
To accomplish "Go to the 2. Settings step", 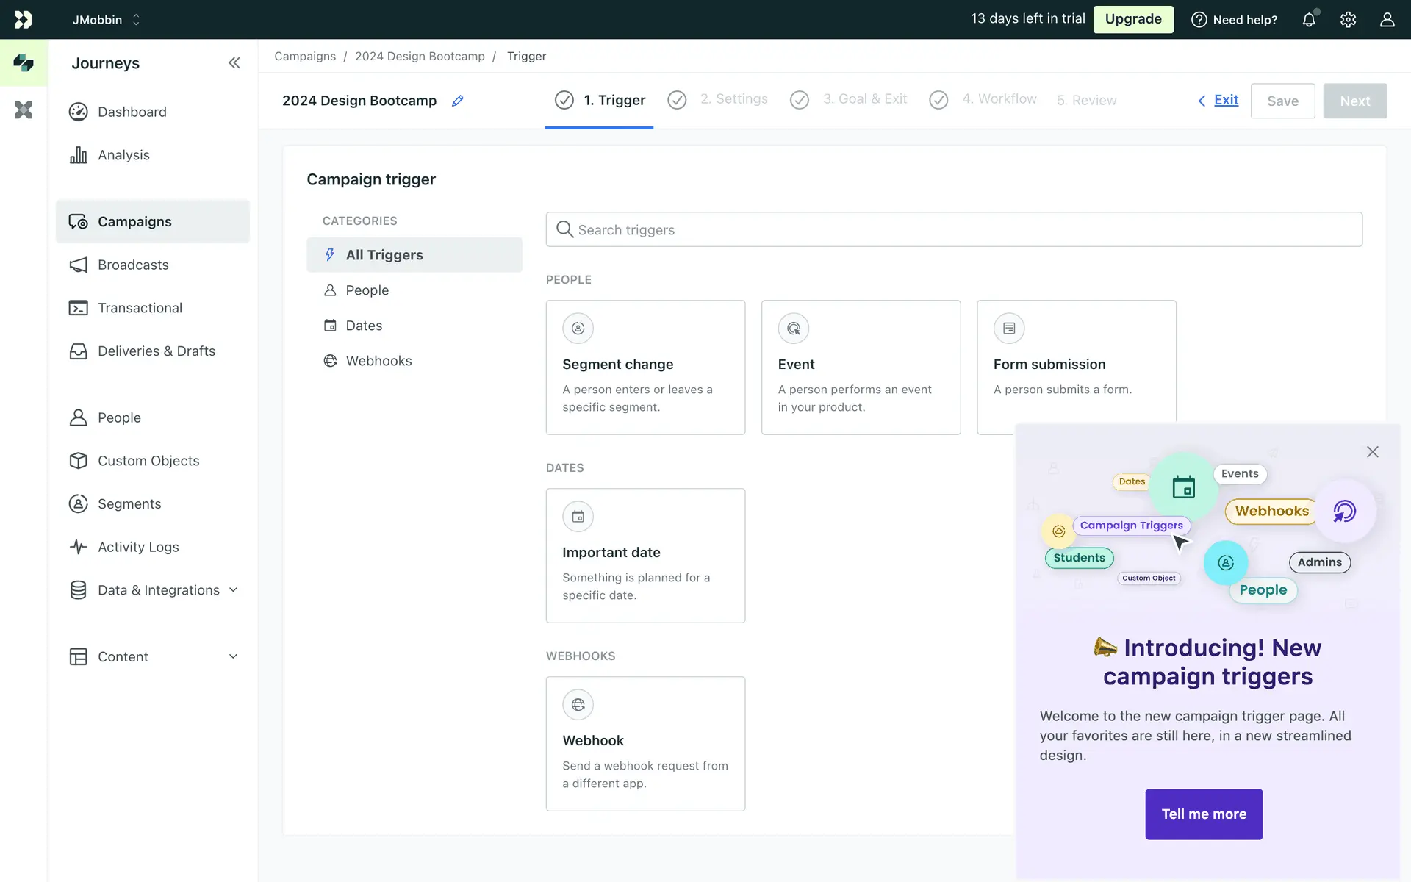I will [733, 99].
